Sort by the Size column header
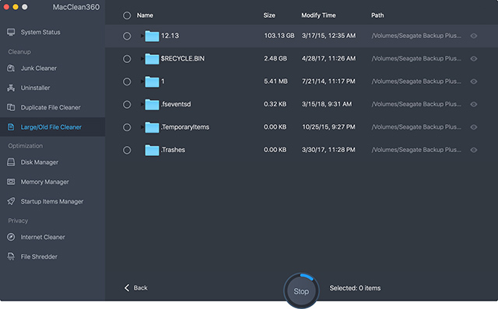Screen dimensions: 498x309 pyautogui.click(x=269, y=16)
